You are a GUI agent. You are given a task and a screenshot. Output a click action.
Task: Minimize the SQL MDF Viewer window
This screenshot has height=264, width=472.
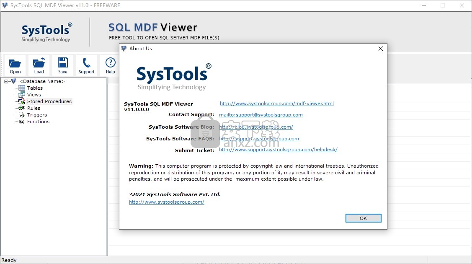(x=424, y=5)
